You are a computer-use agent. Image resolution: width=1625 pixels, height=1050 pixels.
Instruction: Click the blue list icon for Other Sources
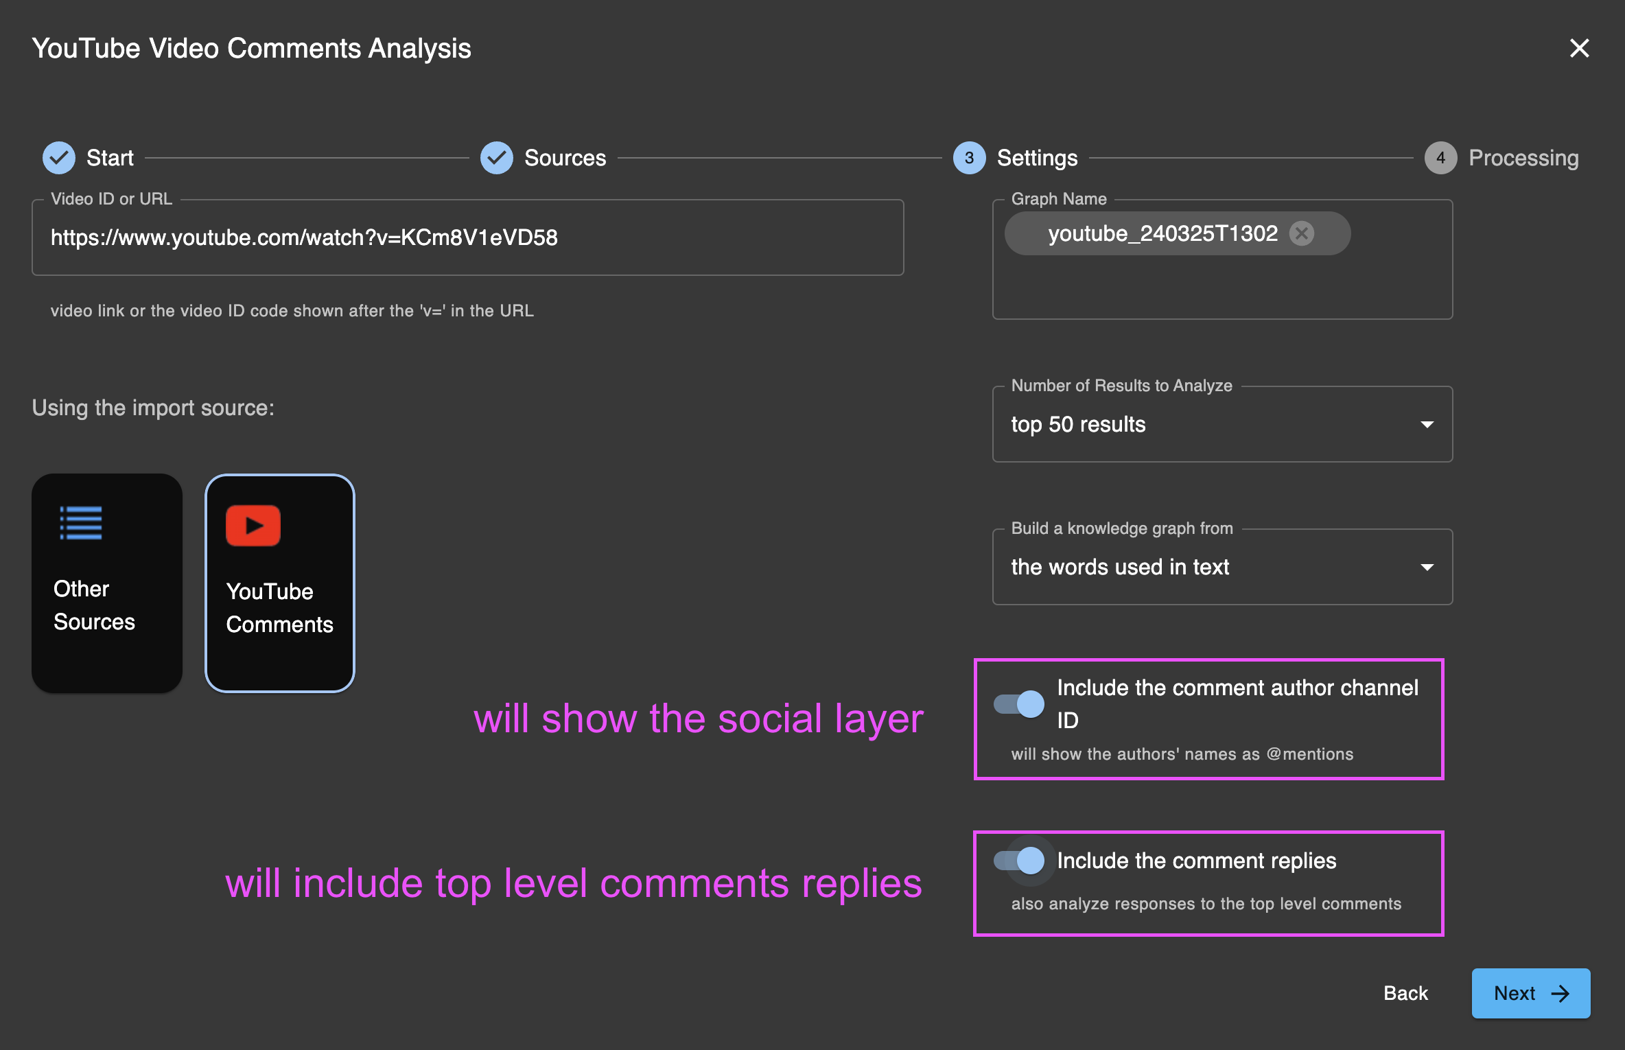tap(81, 523)
